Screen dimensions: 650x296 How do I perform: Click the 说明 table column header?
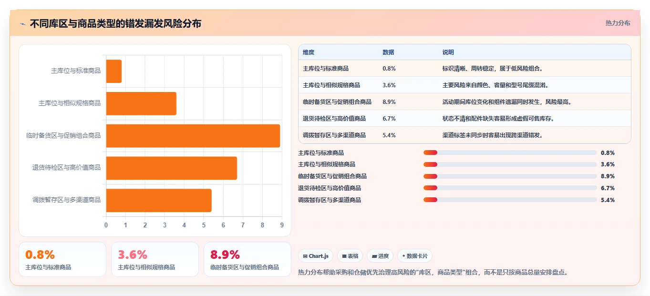coord(448,52)
